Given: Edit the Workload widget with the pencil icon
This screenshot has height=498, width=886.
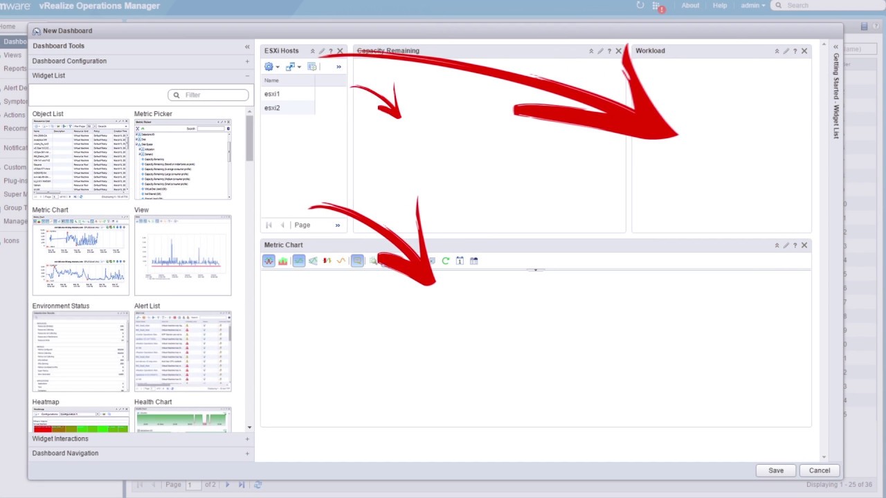Looking at the screenshot, I should click(x=786, y=50).
